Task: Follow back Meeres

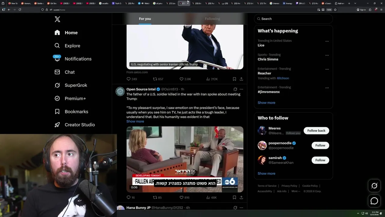Action: 316,131
